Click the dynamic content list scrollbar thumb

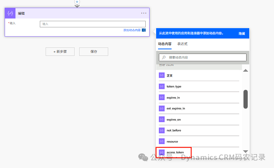tap(245, 99)
